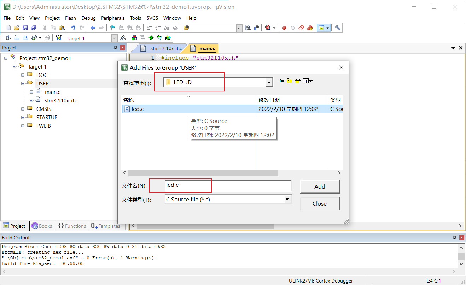Open the toolbar find combo box dropdown arrow

tap(239, 28)
